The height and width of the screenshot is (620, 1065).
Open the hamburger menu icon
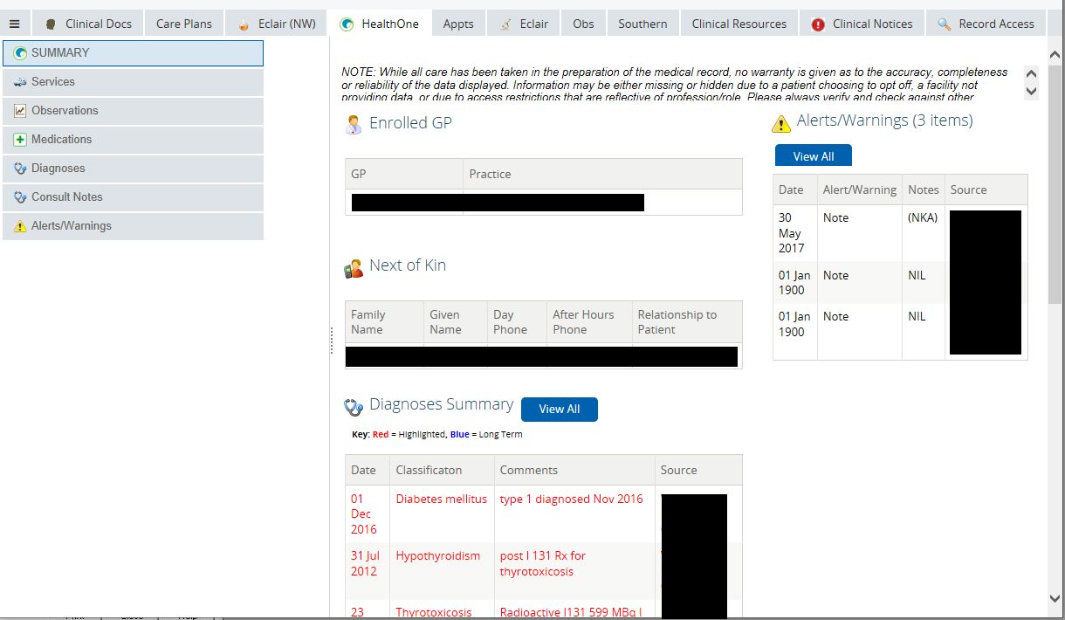click(14, 24)
